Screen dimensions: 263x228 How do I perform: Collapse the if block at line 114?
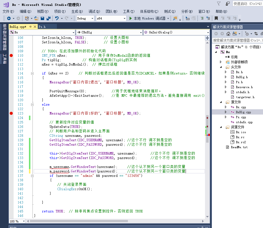coord(32,73)
